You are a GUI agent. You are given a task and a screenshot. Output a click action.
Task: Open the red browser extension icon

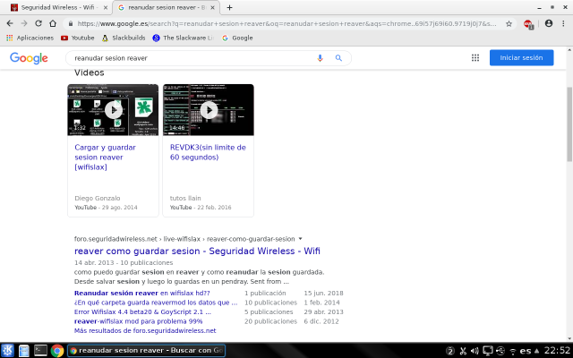click(x=528, y=24)
